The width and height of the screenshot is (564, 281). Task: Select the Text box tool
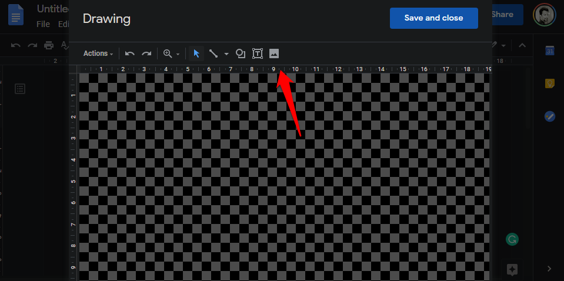(x=257, y=53)
